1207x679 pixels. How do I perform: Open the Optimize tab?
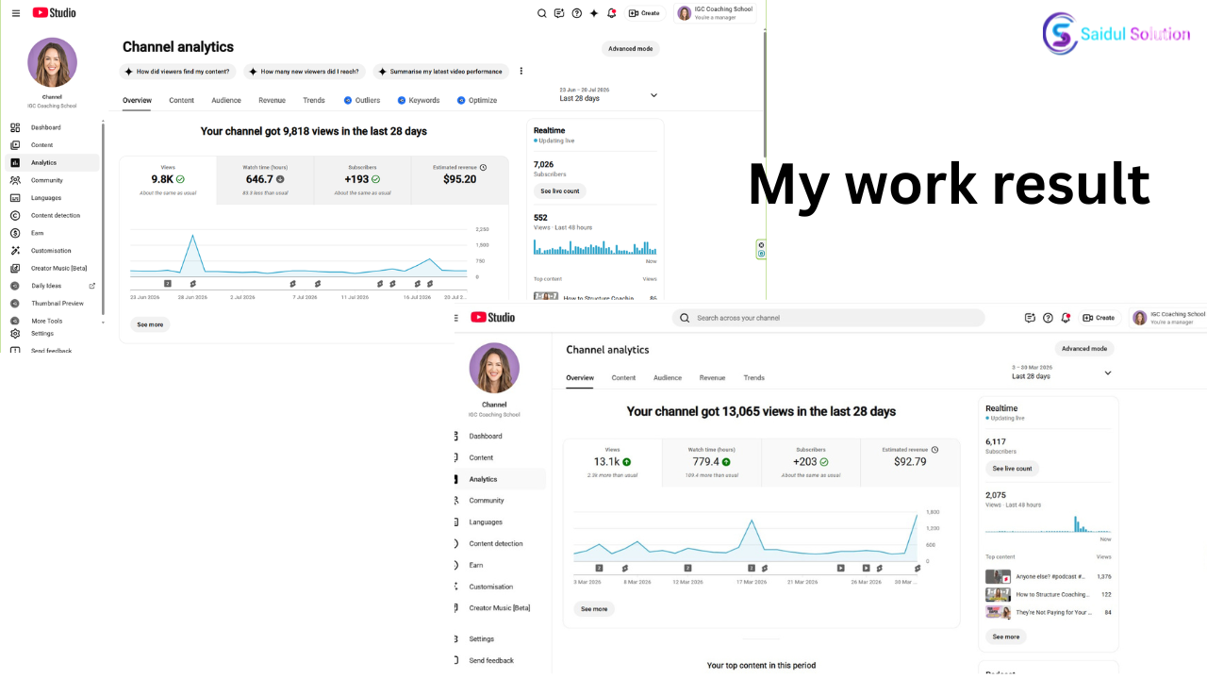[x=477, y=100]
